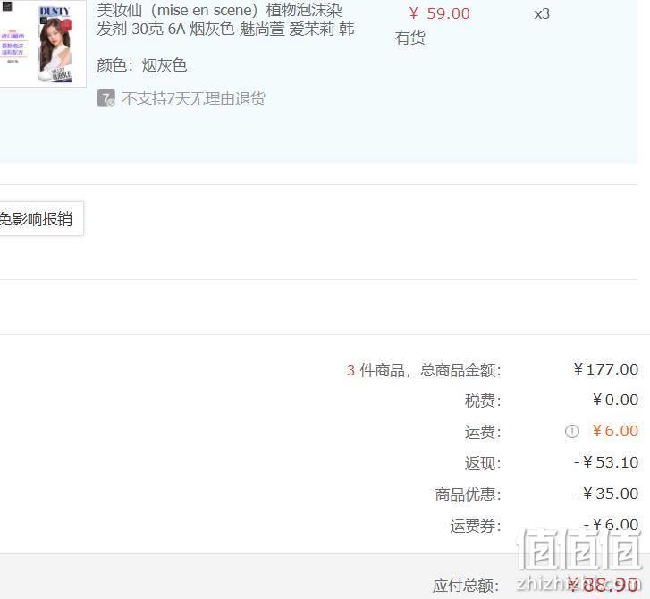Open the hair dye product thumbnail image
The width and height of the screenshot is (650, 599).
coord(42,43)
